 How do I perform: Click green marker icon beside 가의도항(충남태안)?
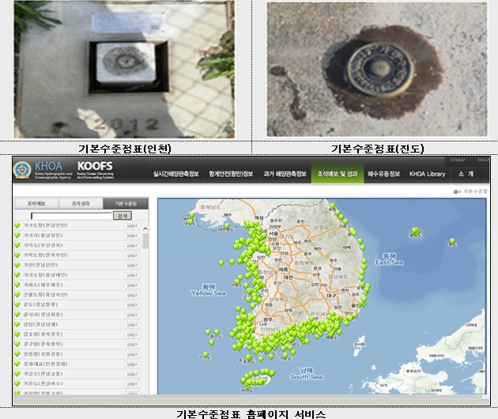click(x=17, y=275)
